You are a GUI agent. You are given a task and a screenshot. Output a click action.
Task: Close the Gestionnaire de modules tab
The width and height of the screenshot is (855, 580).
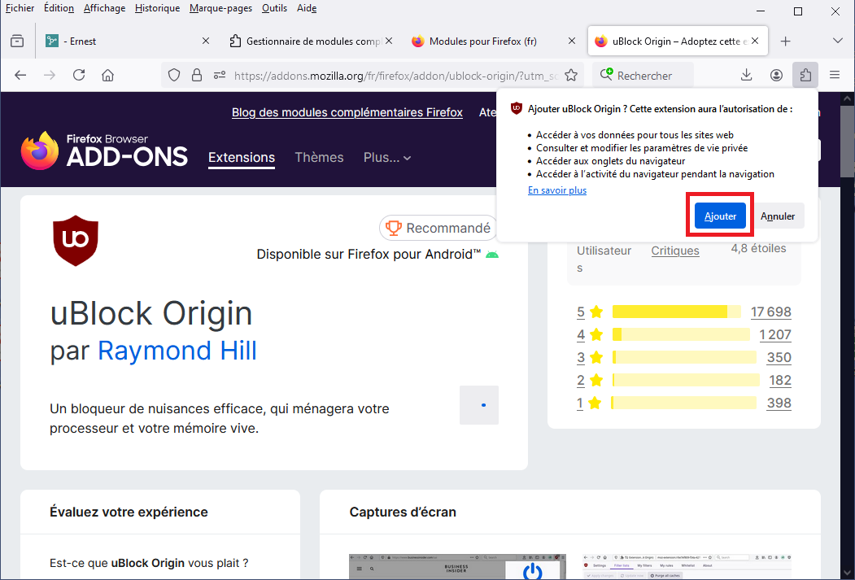pos(388,41)
